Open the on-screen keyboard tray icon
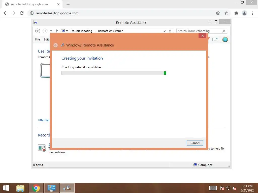Screen dimensions: 258x193 (213, 188)
